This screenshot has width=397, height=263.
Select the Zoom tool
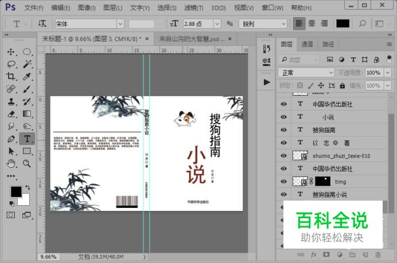(x=27, y=164)
